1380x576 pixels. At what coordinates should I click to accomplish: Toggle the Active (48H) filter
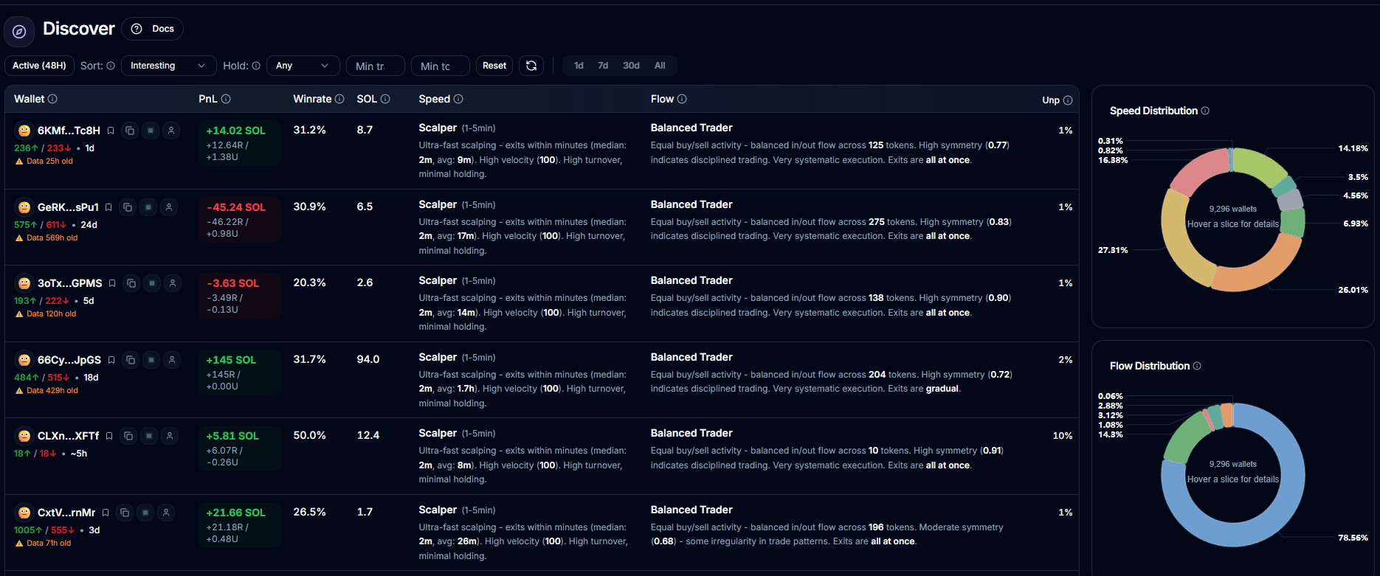pos(39,66)
